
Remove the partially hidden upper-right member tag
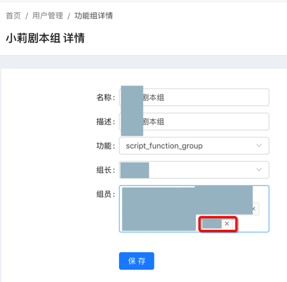[x=254, y=209]
